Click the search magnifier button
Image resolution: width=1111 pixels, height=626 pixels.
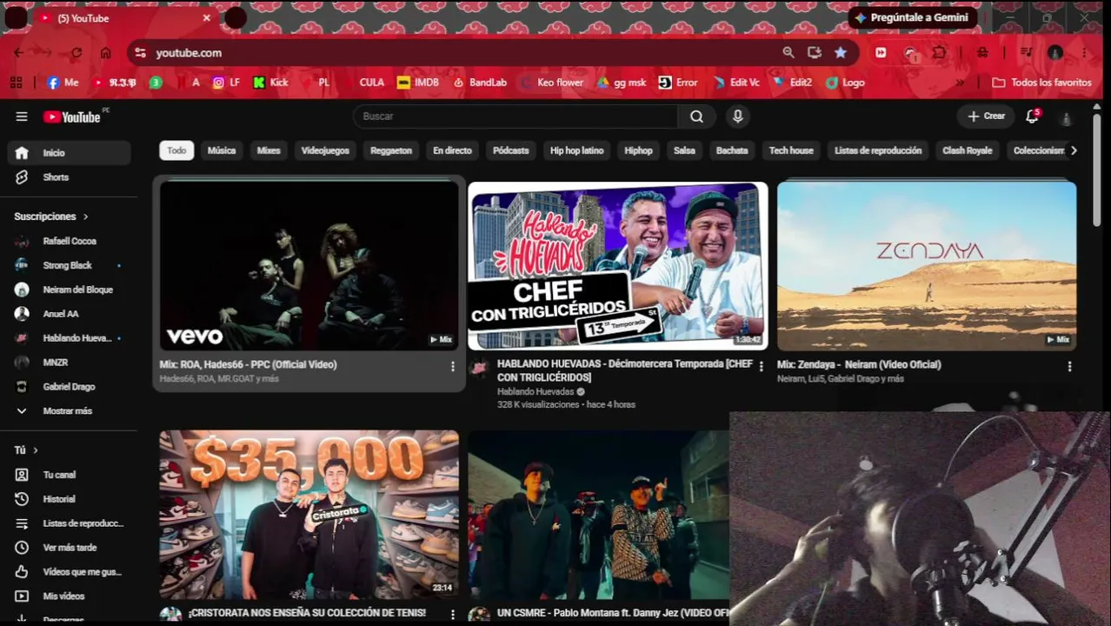(696, 117)
